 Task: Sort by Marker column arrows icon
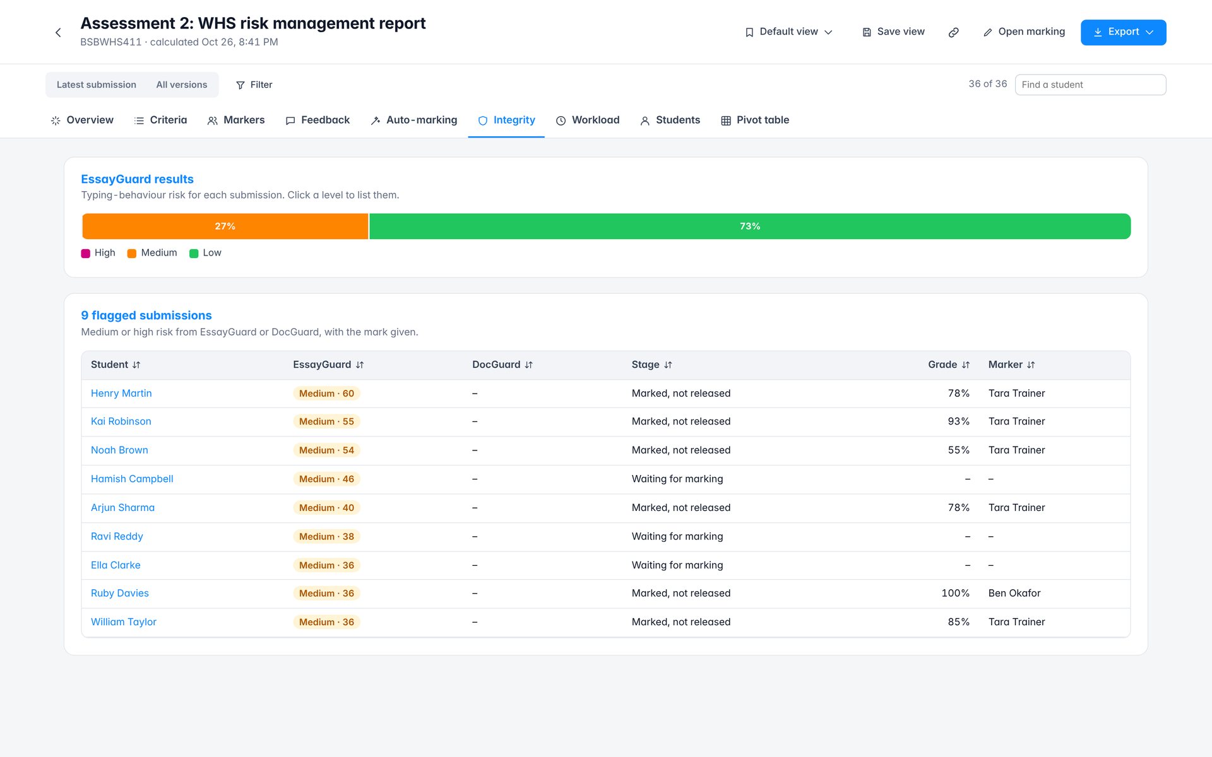pos(1031,365)
